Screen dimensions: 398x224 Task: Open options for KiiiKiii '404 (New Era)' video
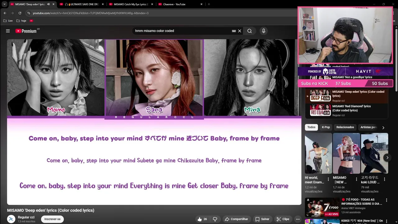click(386, 222)
